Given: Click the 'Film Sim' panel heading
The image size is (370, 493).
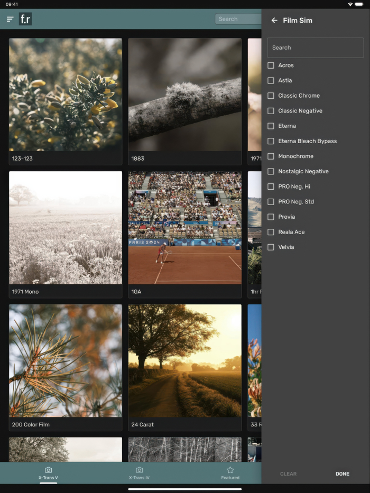Looking at the screenshot, I should (x=298, y=21).
